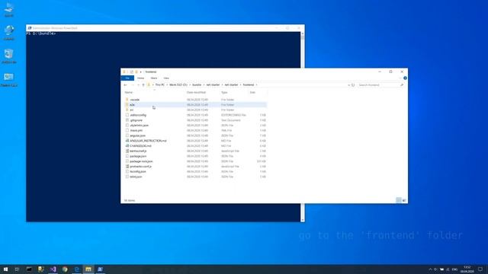Go back in File Explorer navigation

125,84
